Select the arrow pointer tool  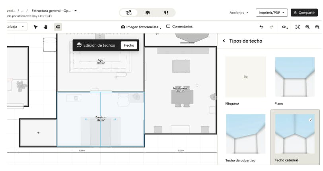(x=36, y=27)
